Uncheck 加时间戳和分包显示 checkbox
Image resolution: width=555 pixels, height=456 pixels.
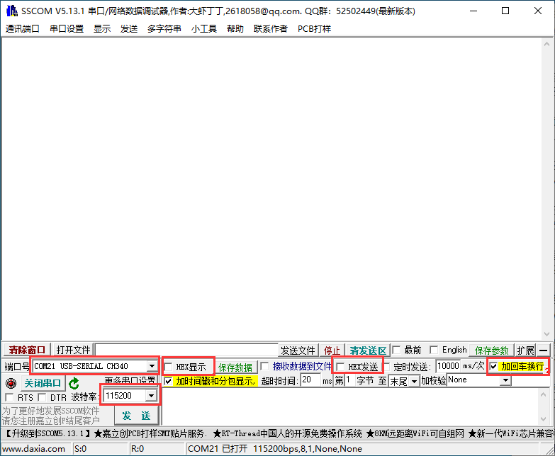pyautogui.click(x=169, y=381)
